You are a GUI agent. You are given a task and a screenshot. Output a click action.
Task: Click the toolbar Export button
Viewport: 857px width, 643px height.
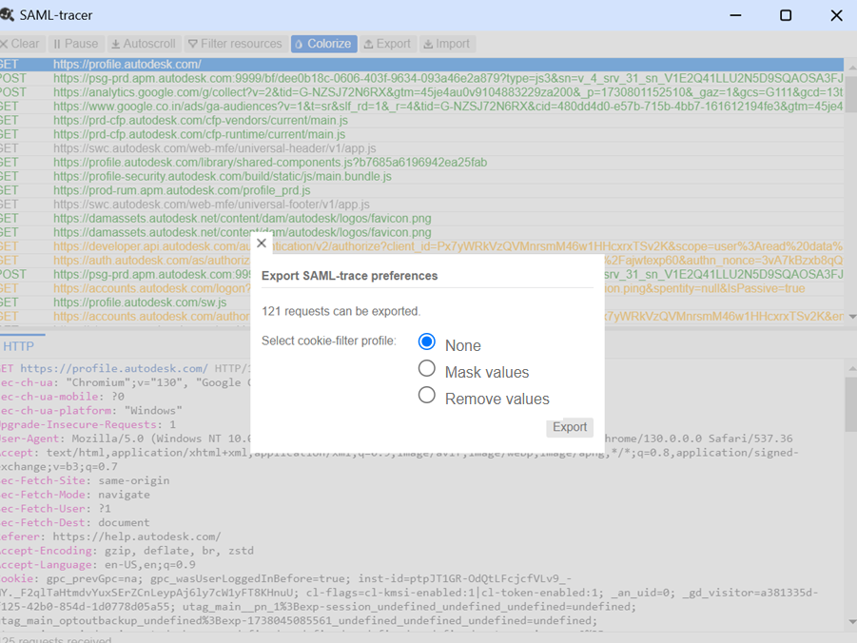pos(387,44)
